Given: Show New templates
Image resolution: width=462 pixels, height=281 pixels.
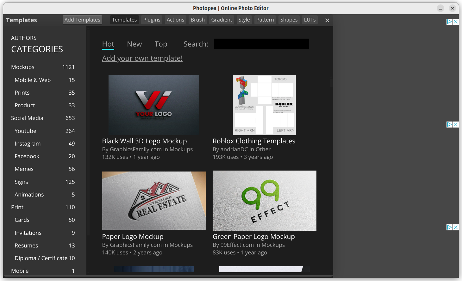Looking at the screenshot, I should pos(134,44).
